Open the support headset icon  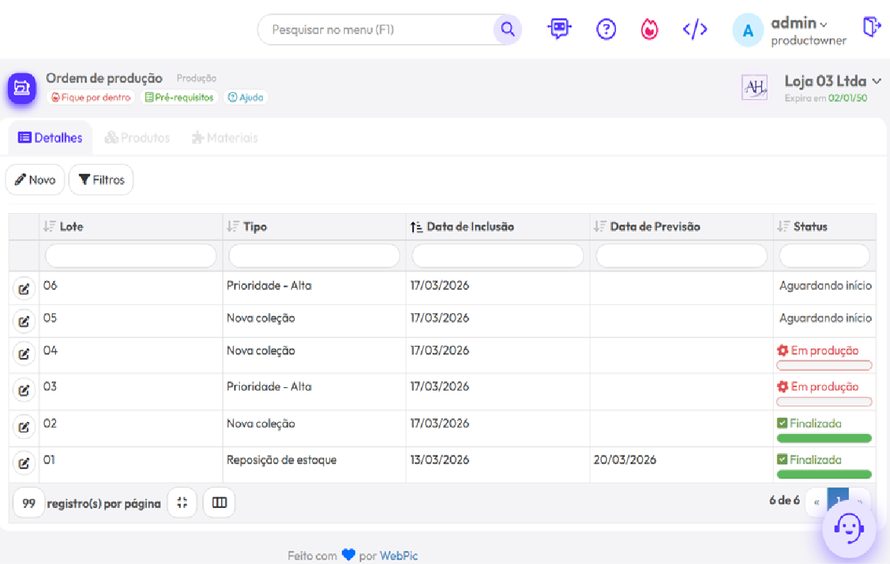[x=849, y=528]
